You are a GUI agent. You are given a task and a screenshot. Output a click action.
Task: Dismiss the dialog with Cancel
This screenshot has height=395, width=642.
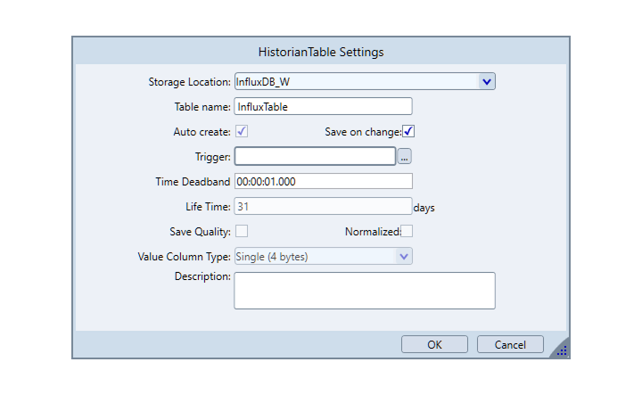tap(510, 345)
